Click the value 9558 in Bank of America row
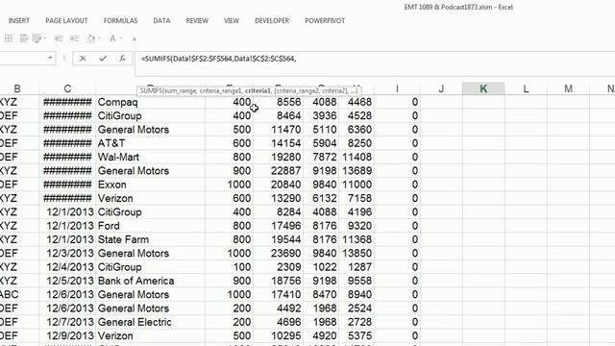Image resolution: width=615 pixels, height=346 pixels. (357, 281)
